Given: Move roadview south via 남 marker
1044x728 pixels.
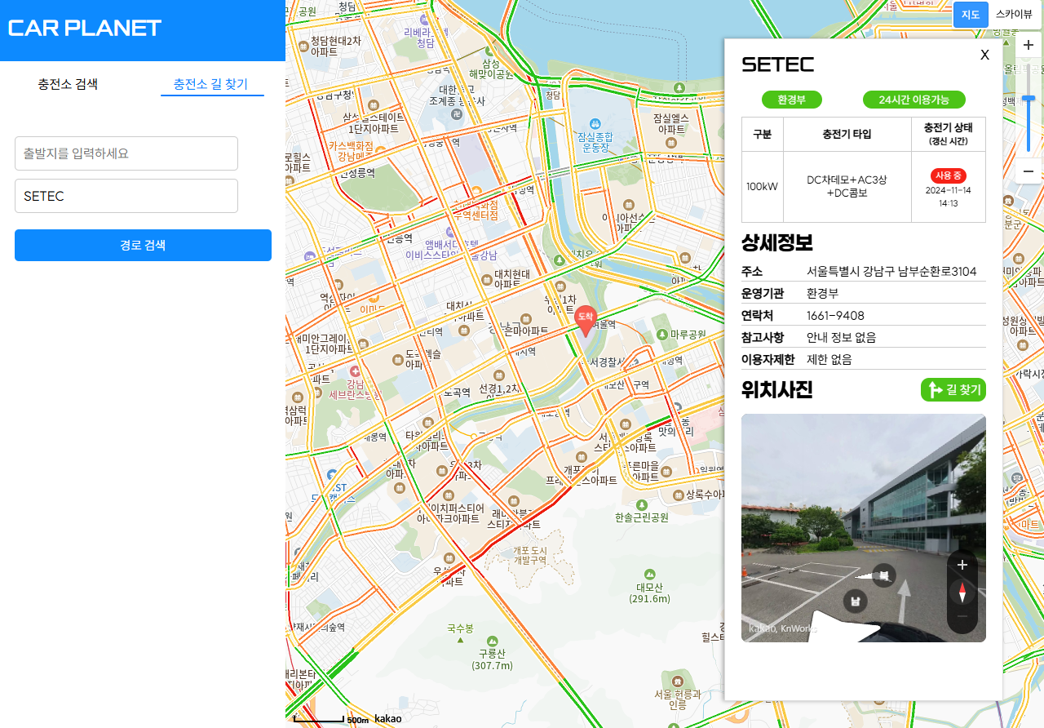Looking at the screenshot, I should point(856,602).
